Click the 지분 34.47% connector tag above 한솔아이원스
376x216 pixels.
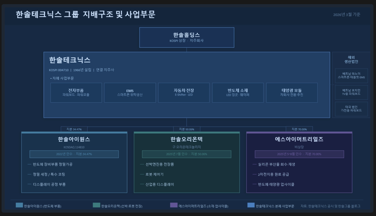(x=74, y=129)
